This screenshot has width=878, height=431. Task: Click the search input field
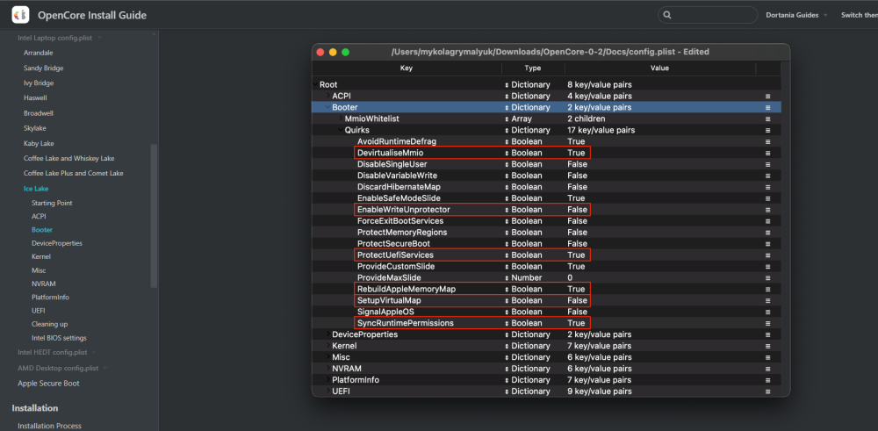coord(708,15)
